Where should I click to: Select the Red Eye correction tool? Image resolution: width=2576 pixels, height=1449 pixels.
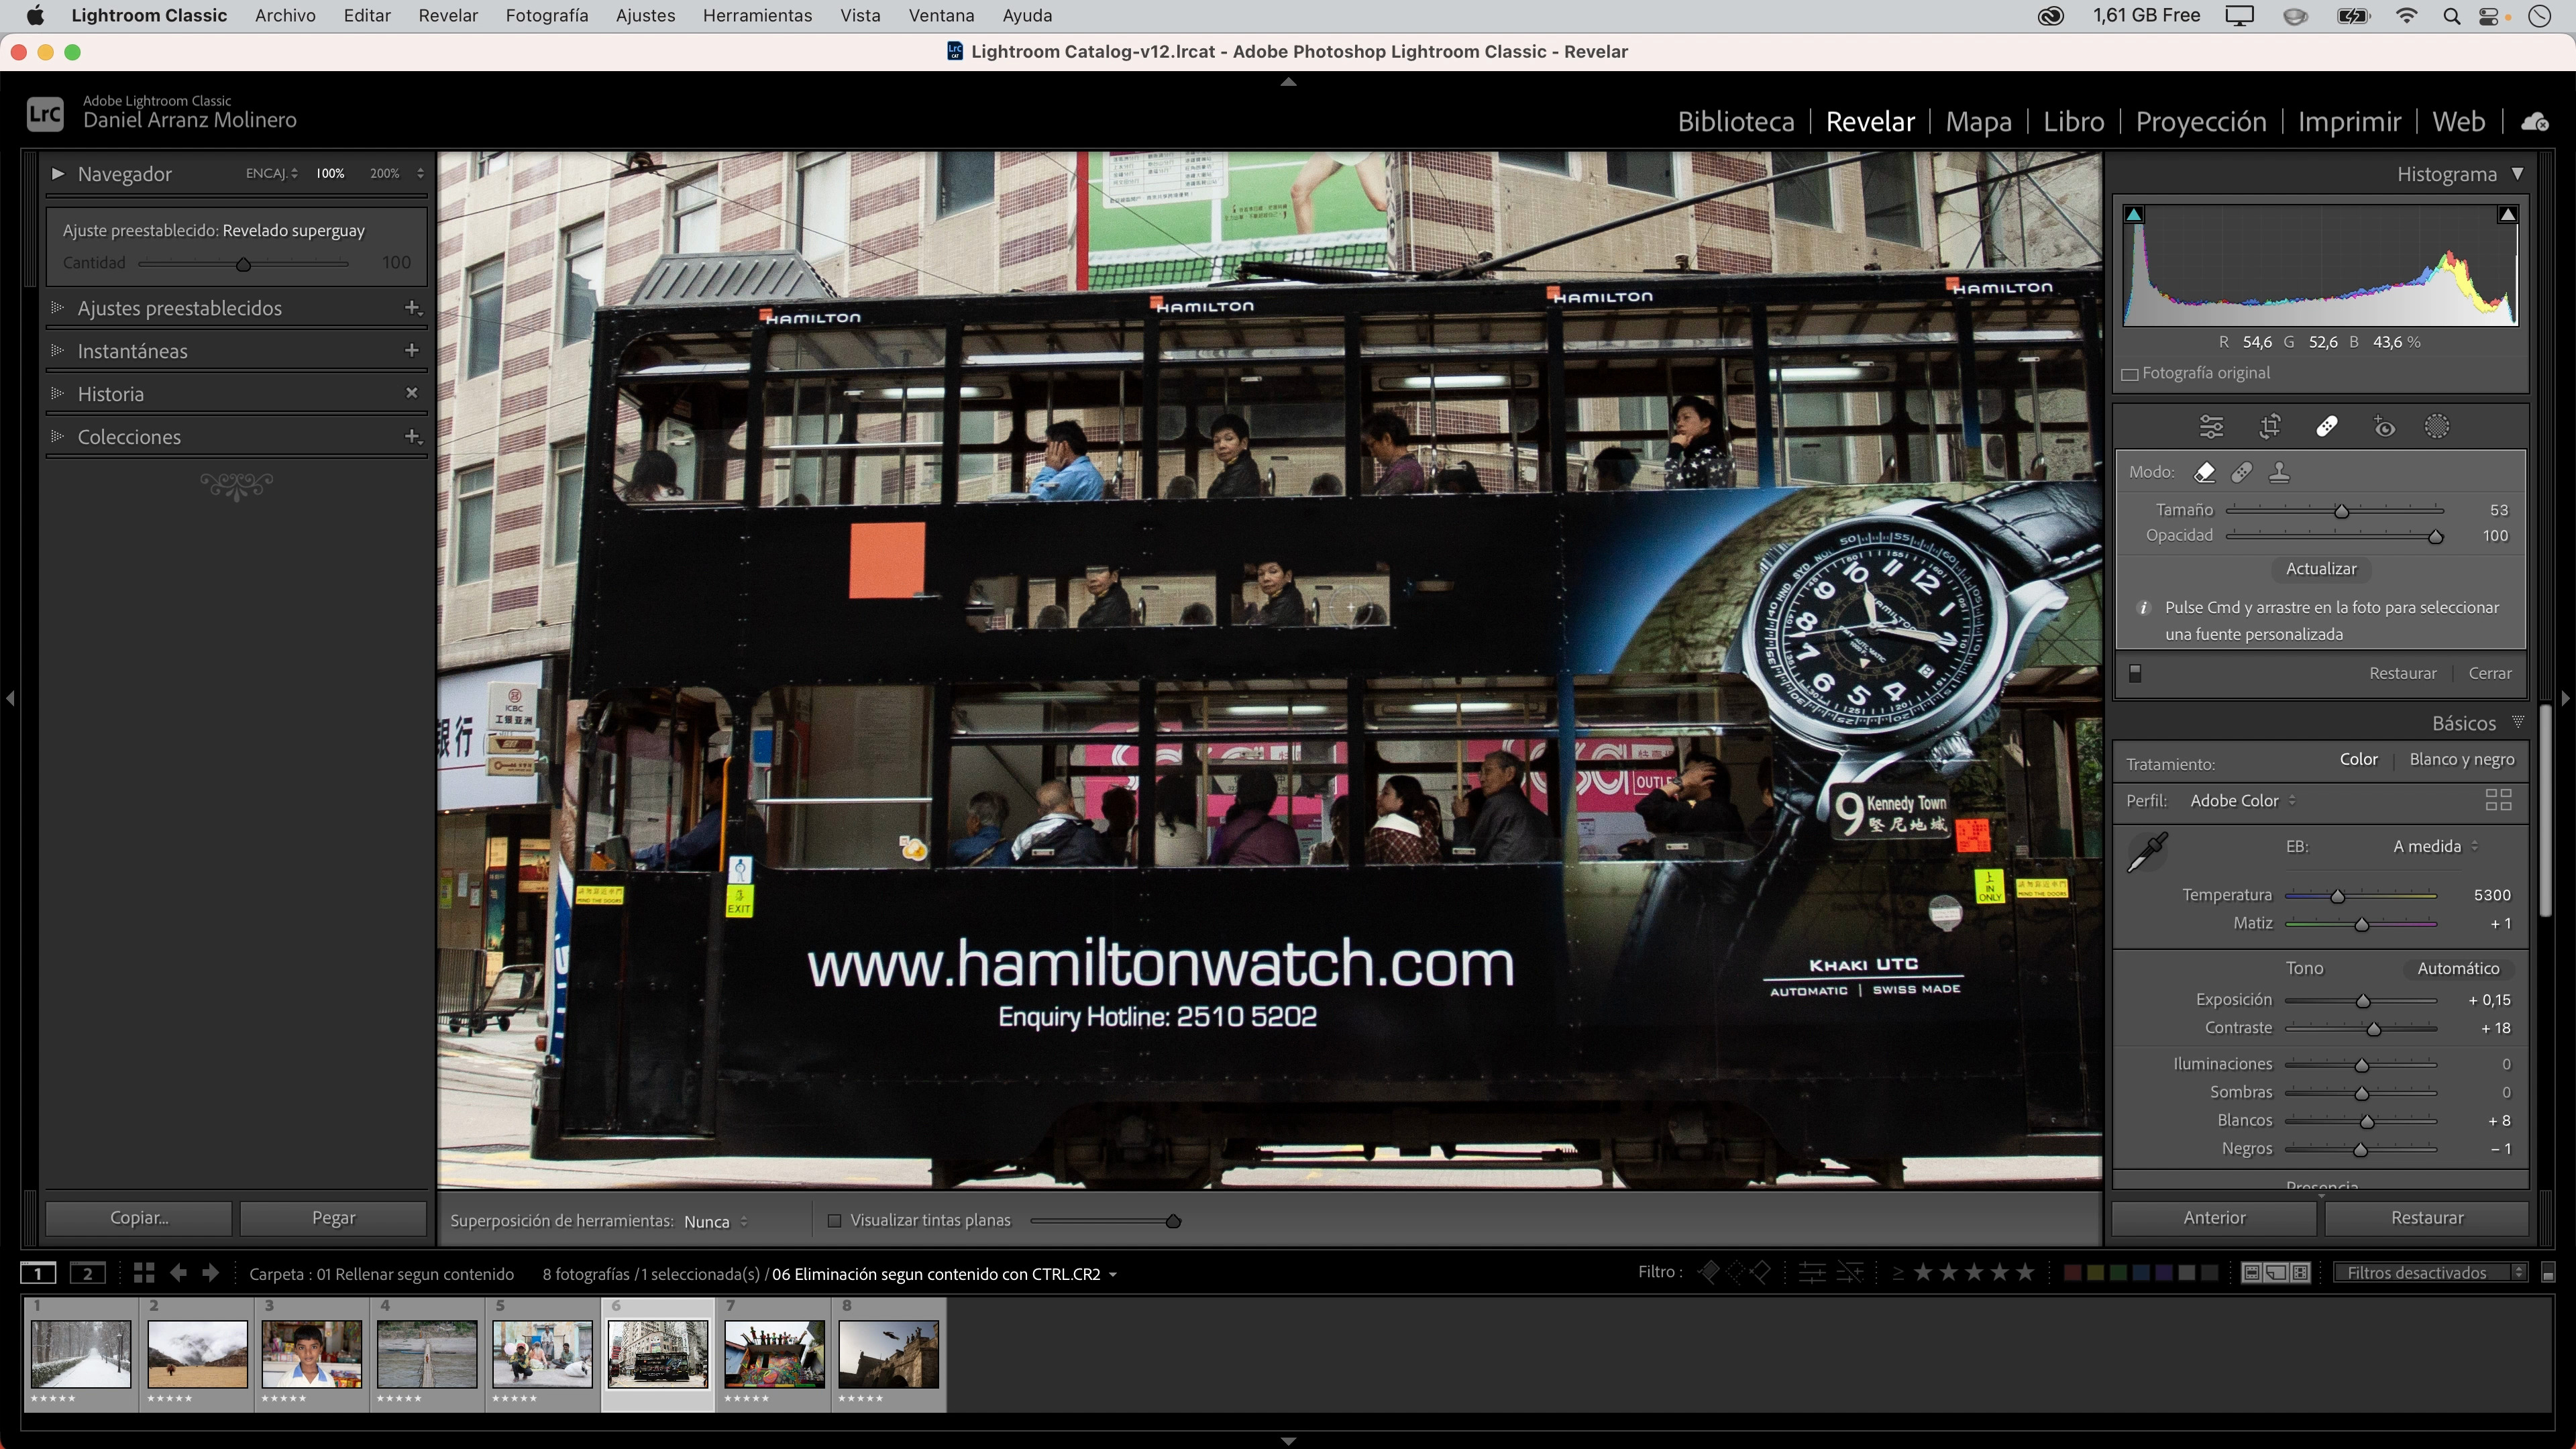point(2384,427)
